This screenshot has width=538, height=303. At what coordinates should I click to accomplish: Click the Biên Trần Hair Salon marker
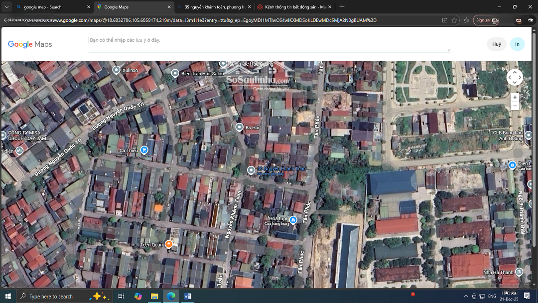tap(175, 73)
